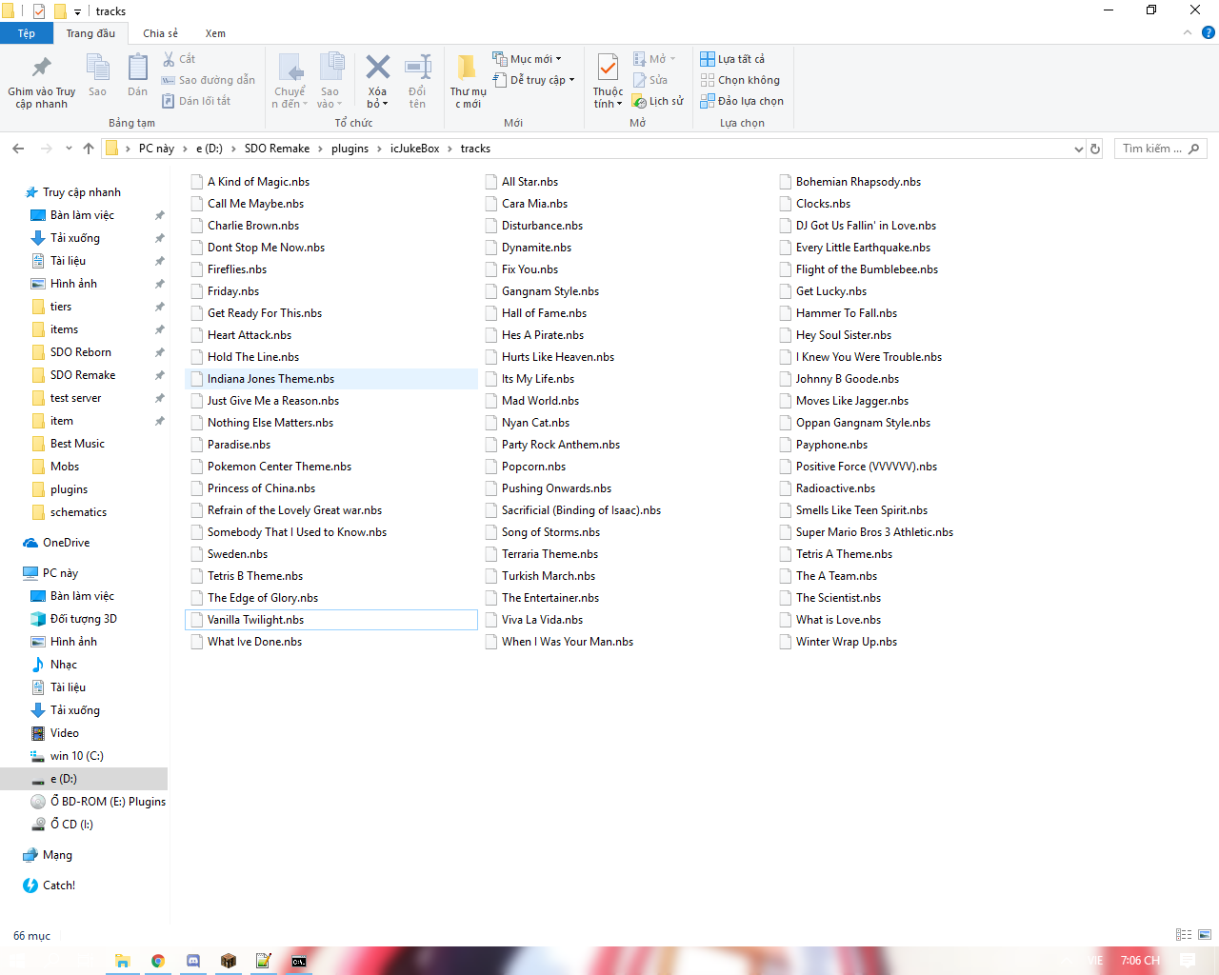Go back with the back arrow
The image size is (1219, 975).
coord(18,149)
